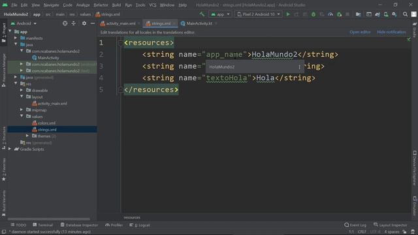Open the Build Variants side panel
This screenshot has height=235, width=418.
point(4,203)
